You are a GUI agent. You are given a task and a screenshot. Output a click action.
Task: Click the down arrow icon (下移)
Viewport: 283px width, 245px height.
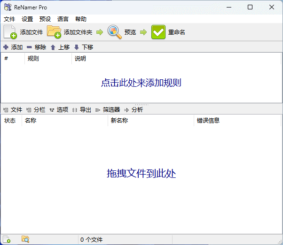point(77,47)
